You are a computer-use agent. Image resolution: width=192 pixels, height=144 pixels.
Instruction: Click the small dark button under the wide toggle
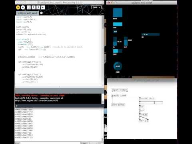coord(115,31)
